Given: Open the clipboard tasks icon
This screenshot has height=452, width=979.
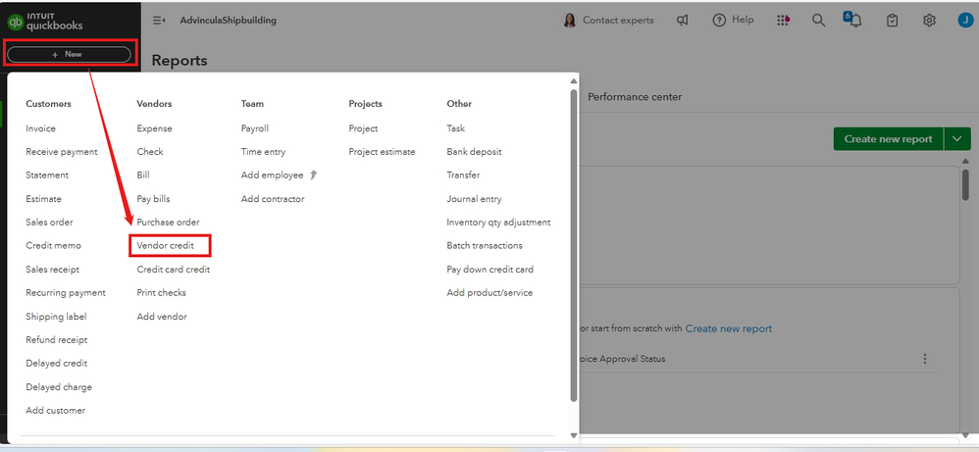Looking at the screenshot, I should (x=892, y=20).
